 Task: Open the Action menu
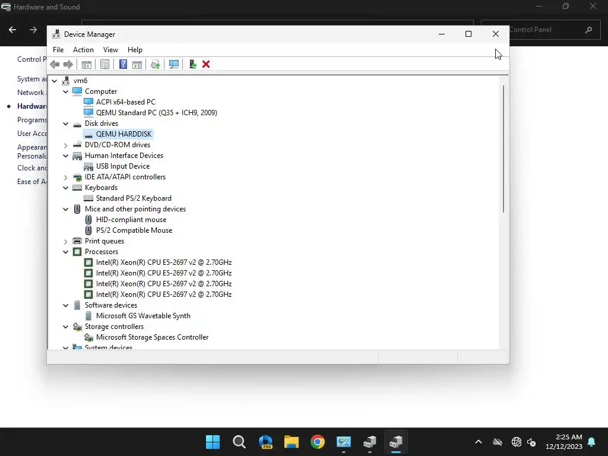click(83, 50)
